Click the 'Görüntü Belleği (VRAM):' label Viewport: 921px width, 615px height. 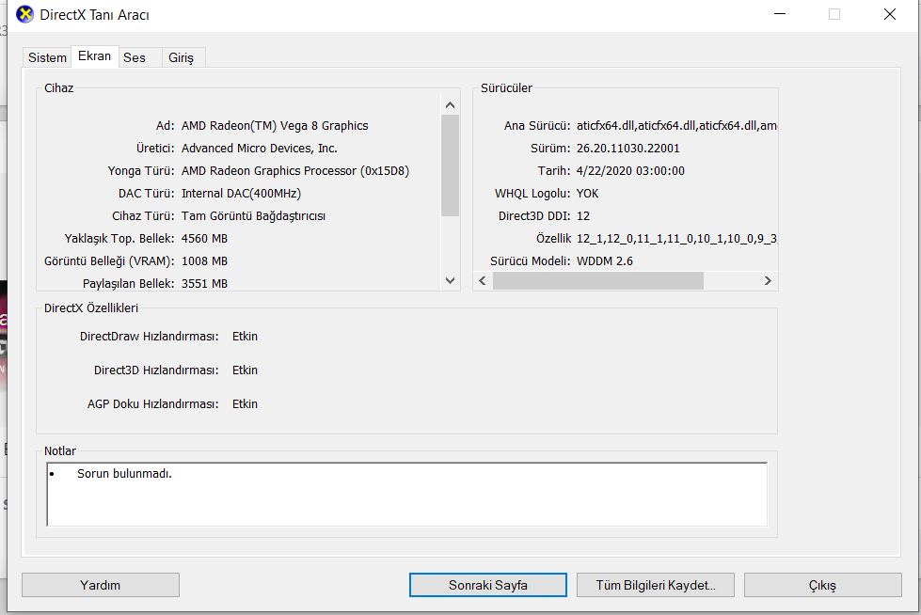(x=109, y=261)
